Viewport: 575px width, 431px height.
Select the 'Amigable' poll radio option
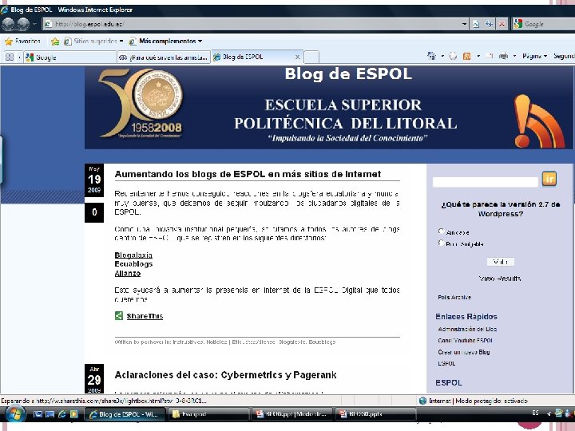click(441, 231)
